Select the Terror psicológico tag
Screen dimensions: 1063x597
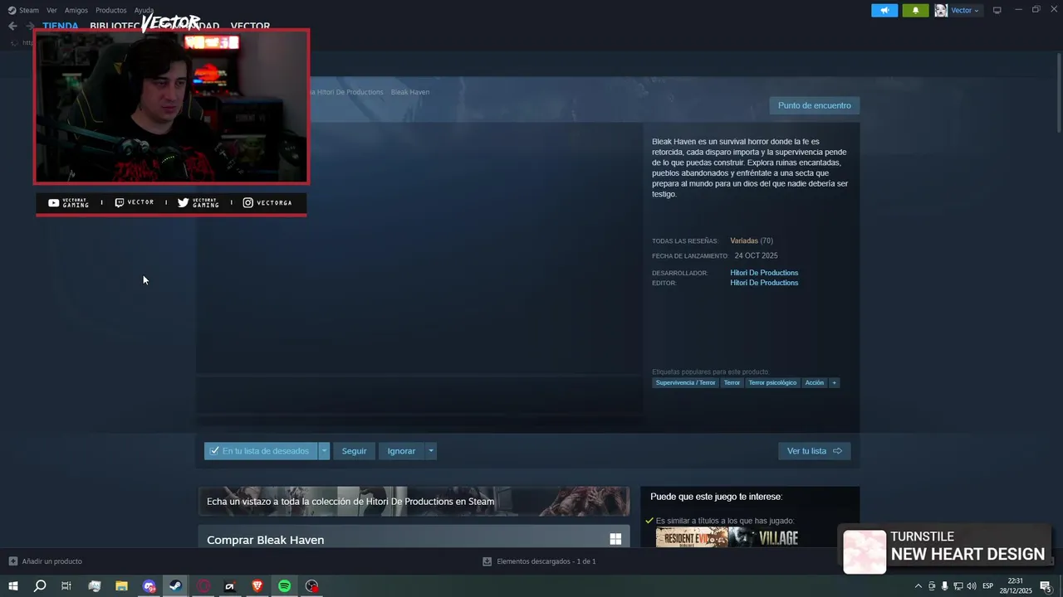(772, 383)
